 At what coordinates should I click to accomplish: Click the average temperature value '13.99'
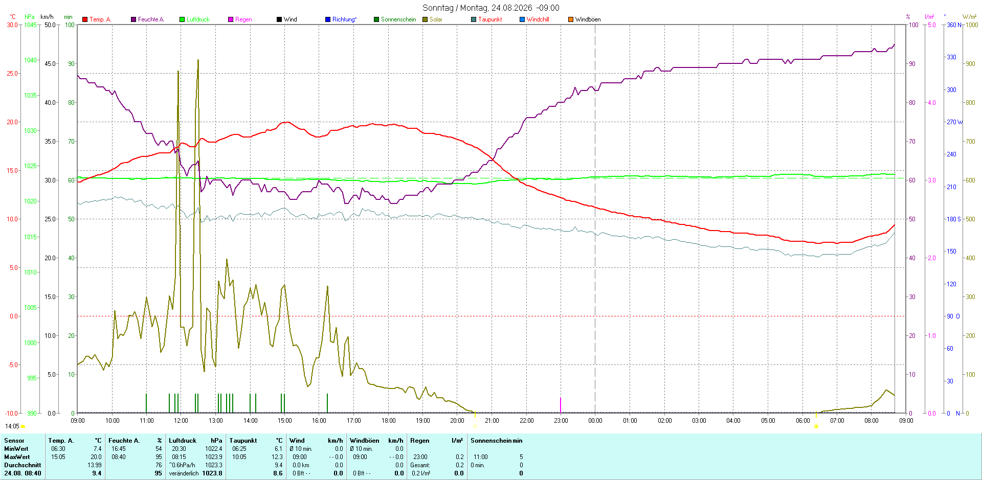coord(95,465)
